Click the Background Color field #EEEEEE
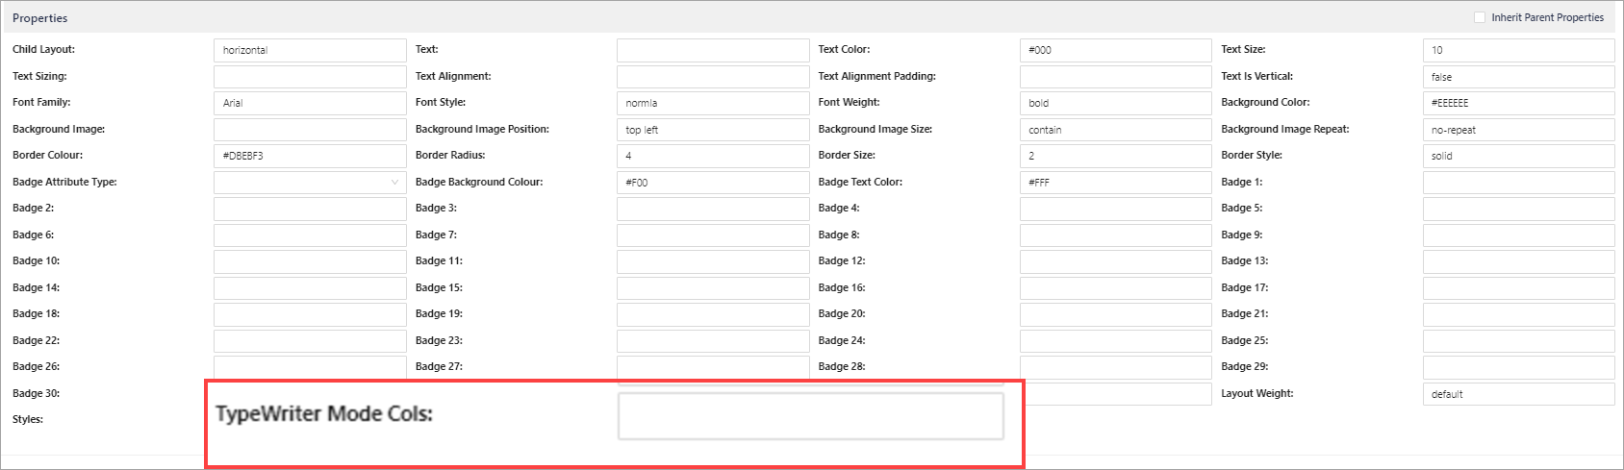This screenshot has width=1624, height=470. (1517, 103)
